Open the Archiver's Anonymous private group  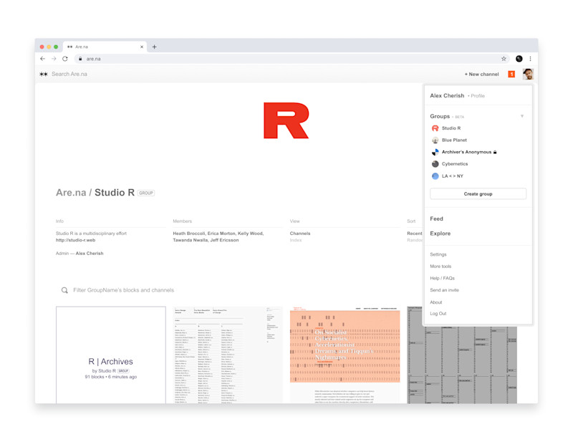(x=469, y=152)
